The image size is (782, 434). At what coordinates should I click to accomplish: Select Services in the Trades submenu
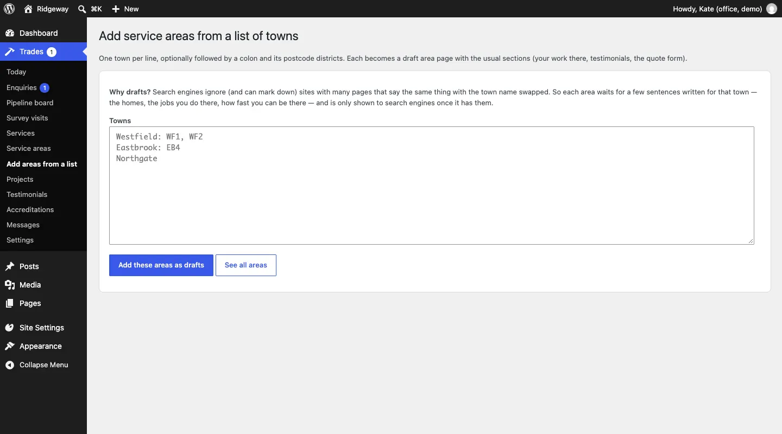coord(21,133)
